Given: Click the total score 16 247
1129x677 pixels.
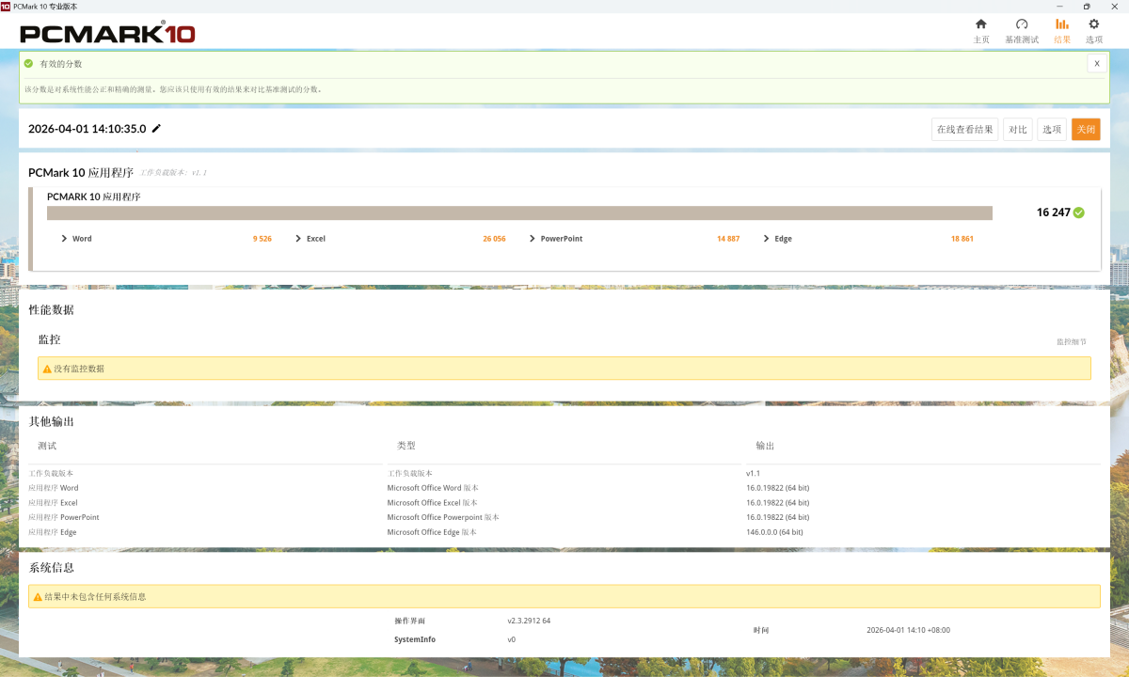Looking at the screenshot, I should coord(1054,213).
